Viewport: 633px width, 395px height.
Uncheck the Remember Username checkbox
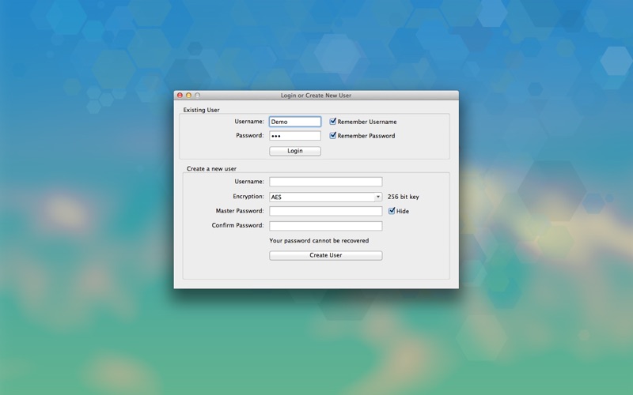(332, 122)
